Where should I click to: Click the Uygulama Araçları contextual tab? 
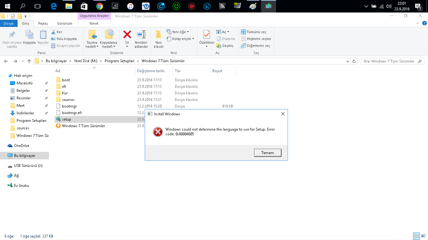click(94, 16)
